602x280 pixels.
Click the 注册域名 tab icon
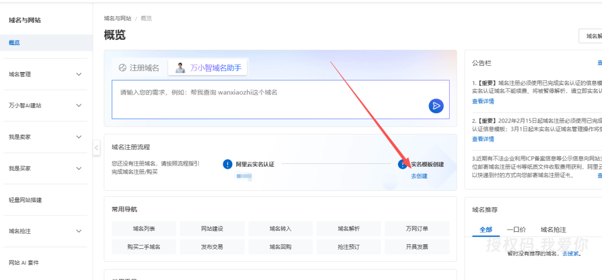point(122,68)
